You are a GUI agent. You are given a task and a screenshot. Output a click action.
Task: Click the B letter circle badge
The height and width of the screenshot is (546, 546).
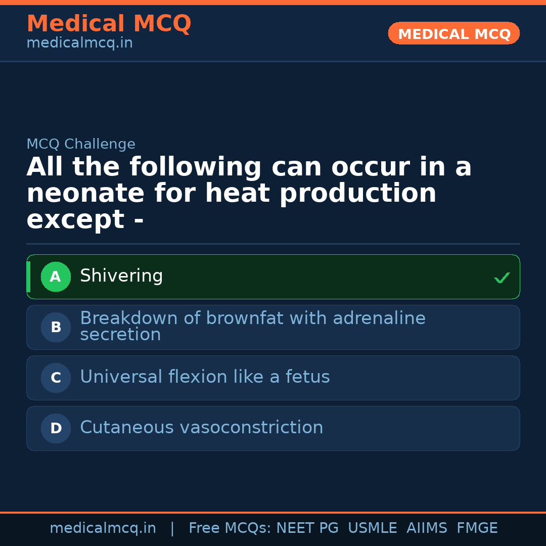coord(56,328)
